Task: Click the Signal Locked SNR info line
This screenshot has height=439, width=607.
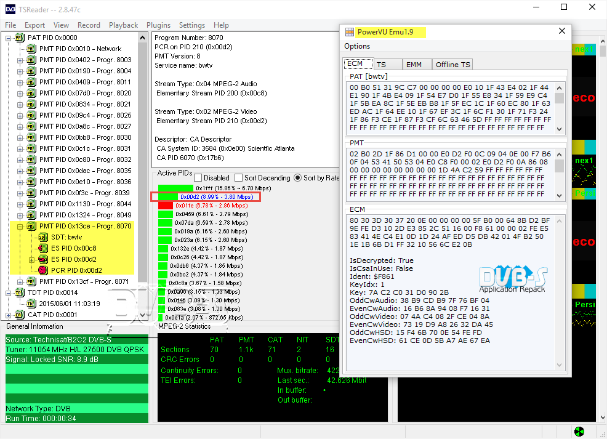Action: click(77, 359)
